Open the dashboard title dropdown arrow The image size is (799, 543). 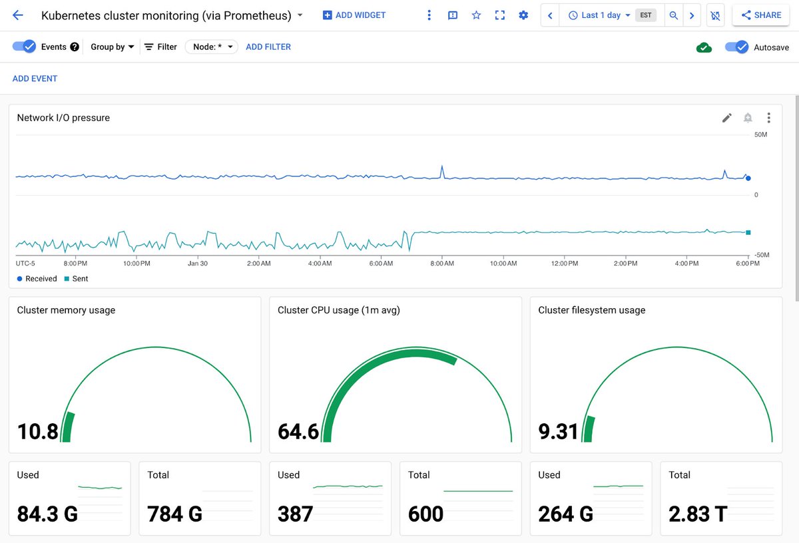point(300,15)
